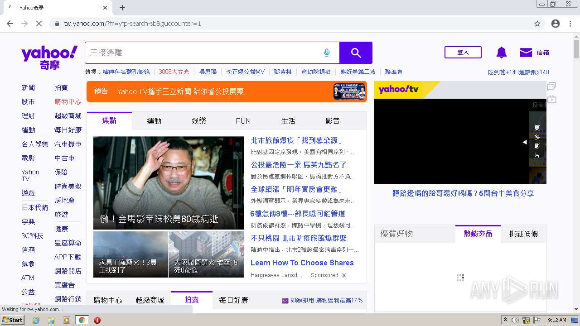Stop loading the page in Chrome
This screenshot has height=326, width=580.
39,24
